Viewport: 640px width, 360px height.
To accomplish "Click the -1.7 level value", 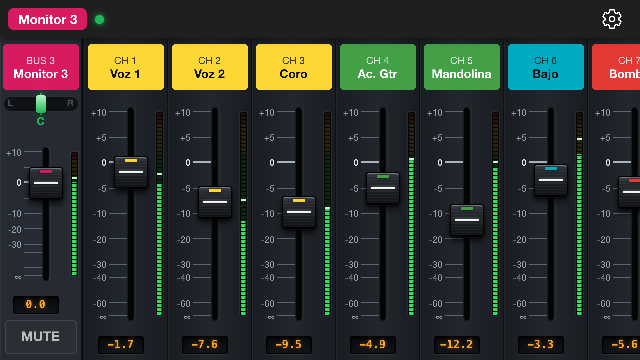I will coord(121,344).
